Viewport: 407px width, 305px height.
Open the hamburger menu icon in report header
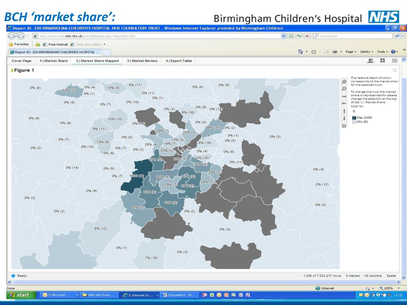point(395,61)
